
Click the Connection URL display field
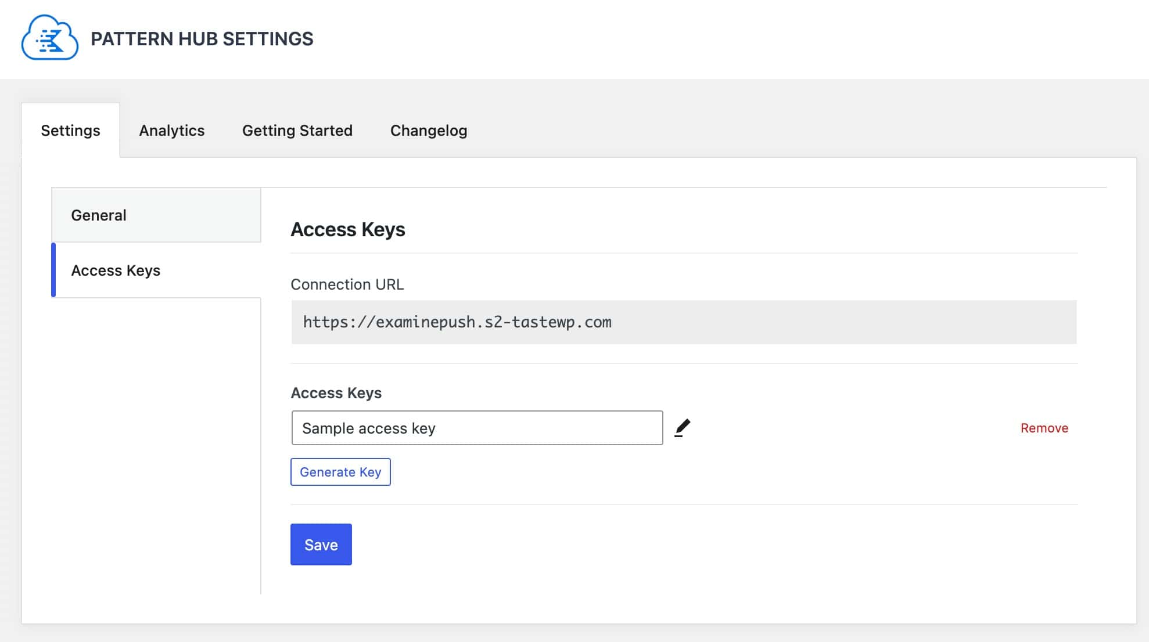coord(683,322)
